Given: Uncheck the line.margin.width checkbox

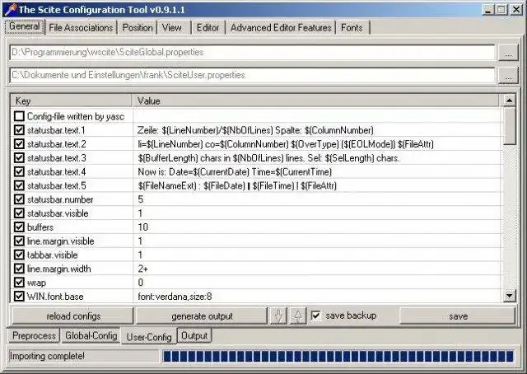Looking at the screenshot, I should pyautogui.click(x=19, y=269).
